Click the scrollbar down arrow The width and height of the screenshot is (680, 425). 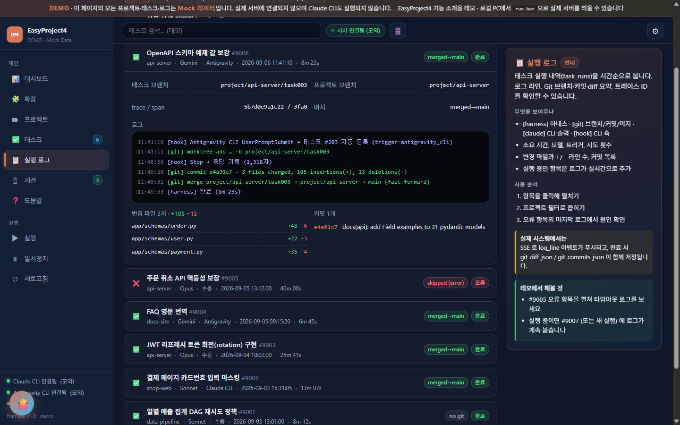[x=676, y=421]
